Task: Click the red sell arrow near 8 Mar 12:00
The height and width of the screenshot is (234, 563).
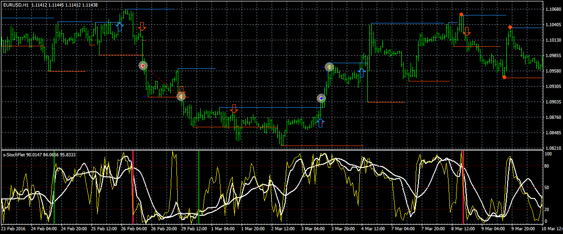Action: click(467, 31)
